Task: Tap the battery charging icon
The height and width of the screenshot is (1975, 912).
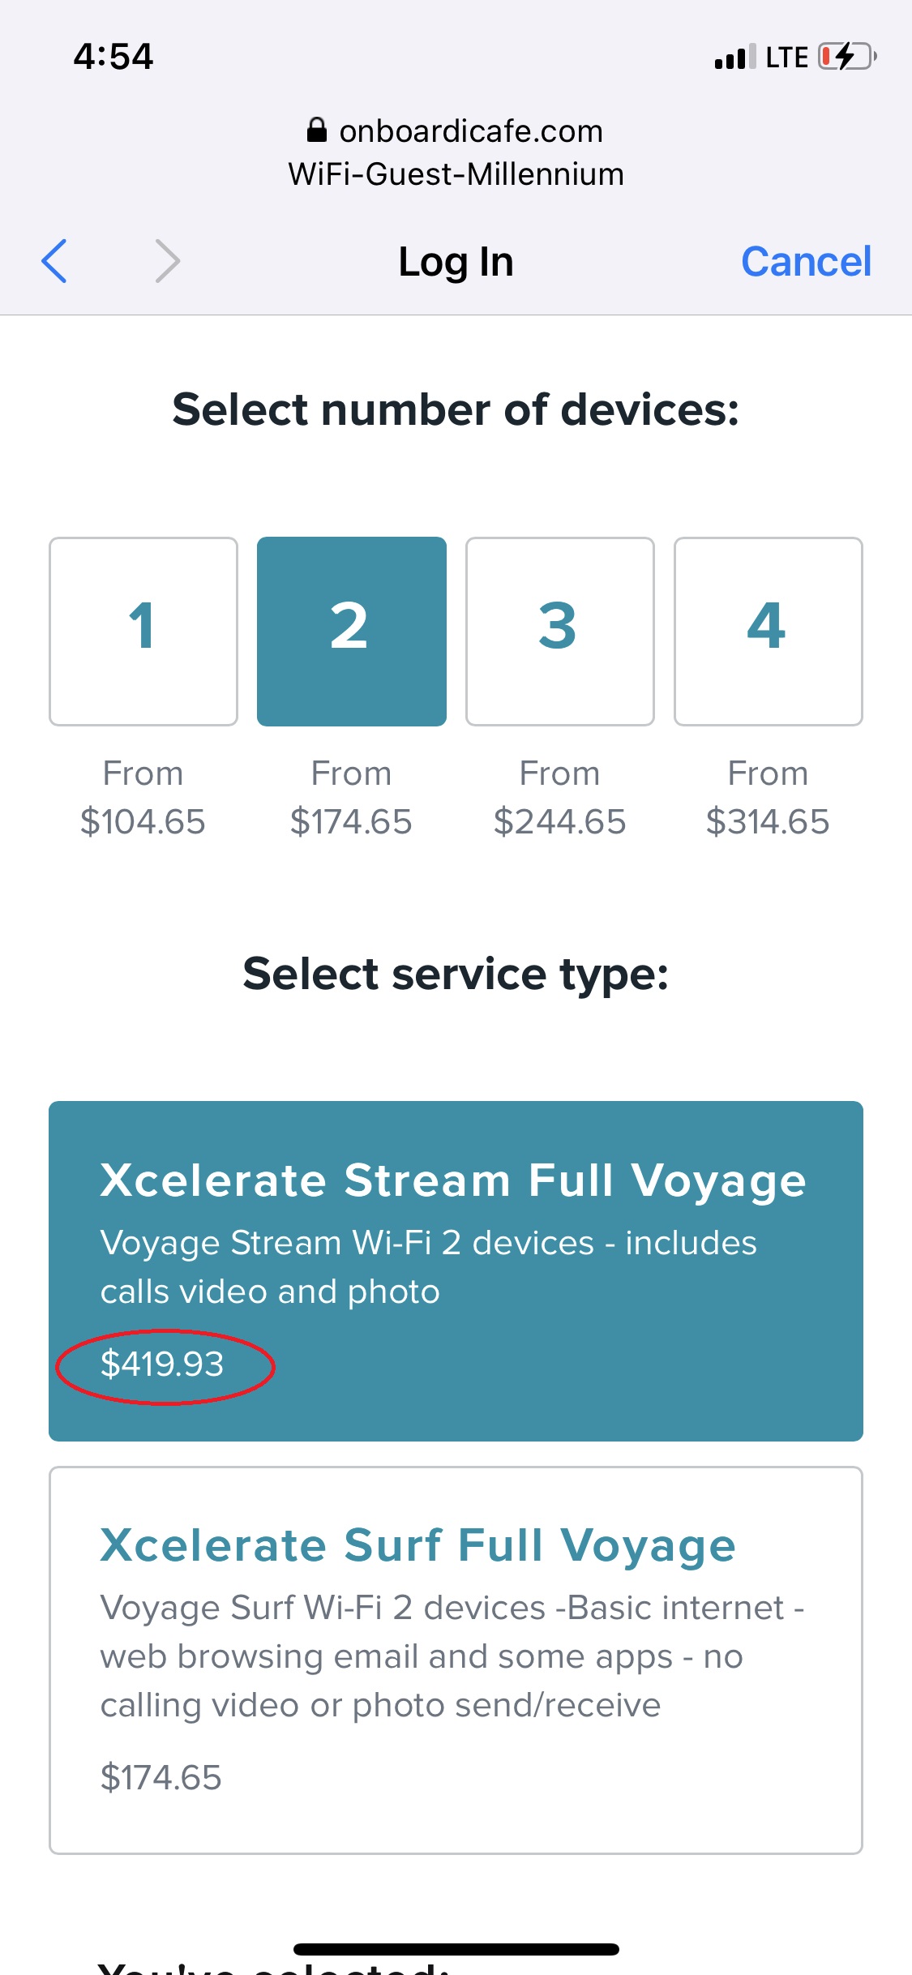Action: pyautogui.click(x=847, y=57)
